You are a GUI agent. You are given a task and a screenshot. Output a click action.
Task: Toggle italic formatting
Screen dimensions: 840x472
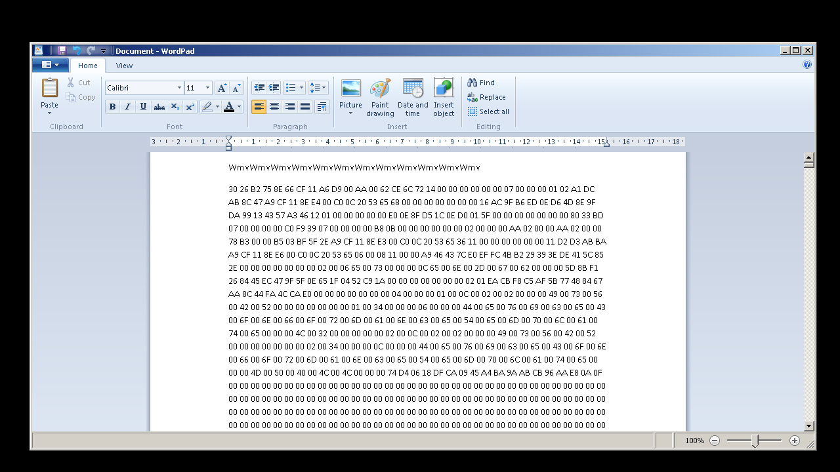coord(128,107)
